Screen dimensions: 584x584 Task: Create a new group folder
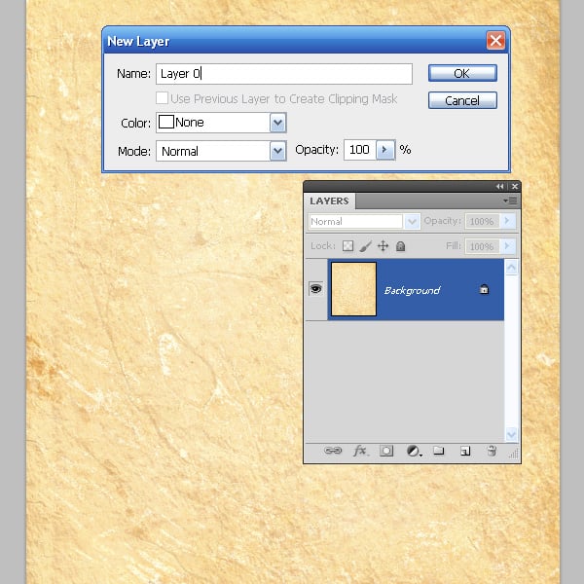[439, 452]
